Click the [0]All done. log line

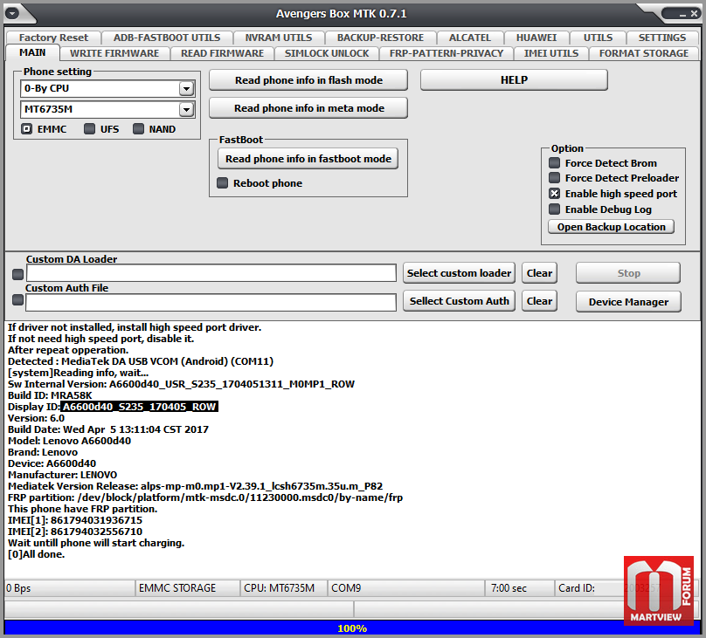(x=37, y=554)
